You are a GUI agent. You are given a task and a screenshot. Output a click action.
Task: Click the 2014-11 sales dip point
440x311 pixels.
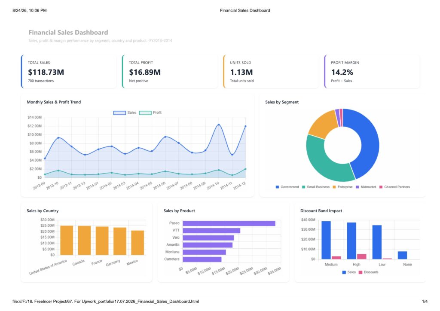point(232,155)
